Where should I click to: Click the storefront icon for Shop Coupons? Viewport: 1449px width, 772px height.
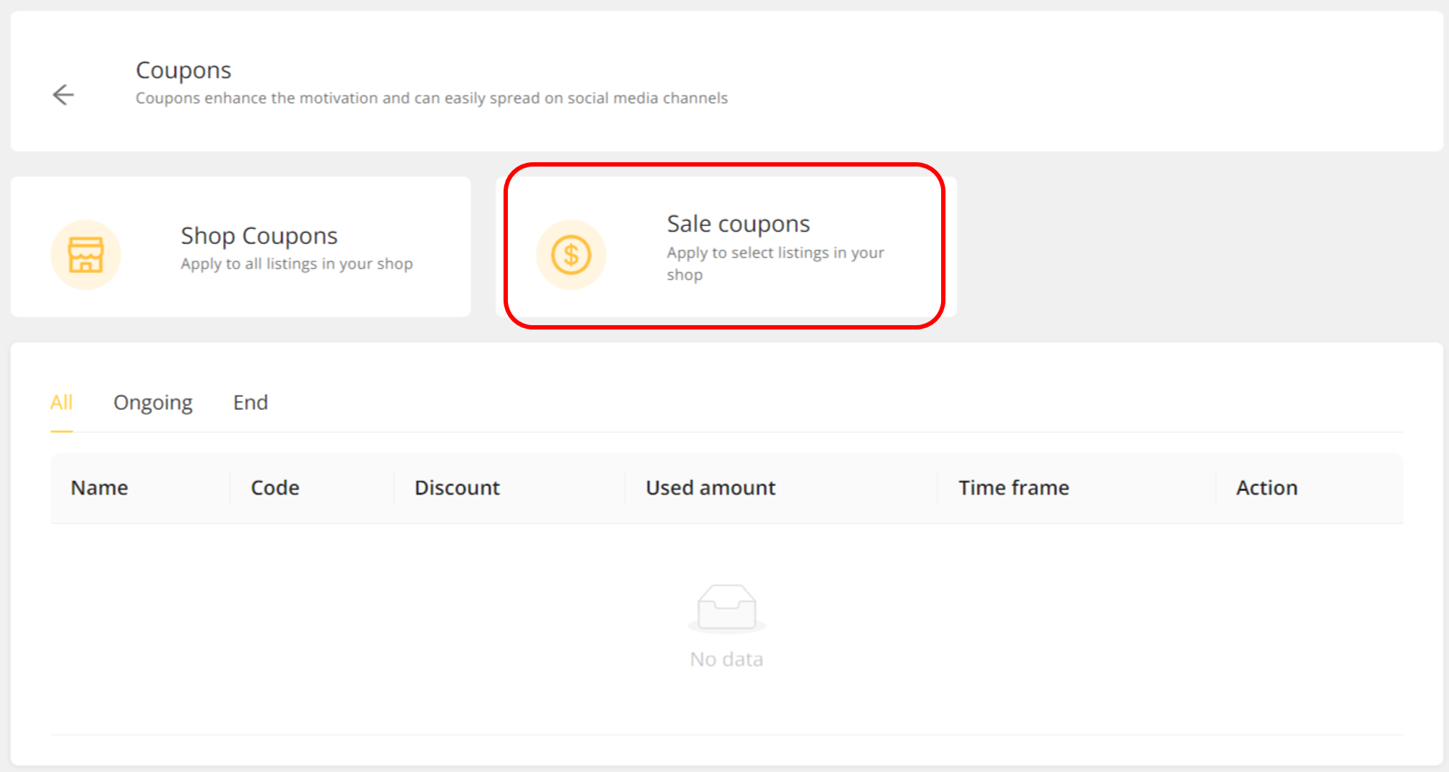(85, 255)
